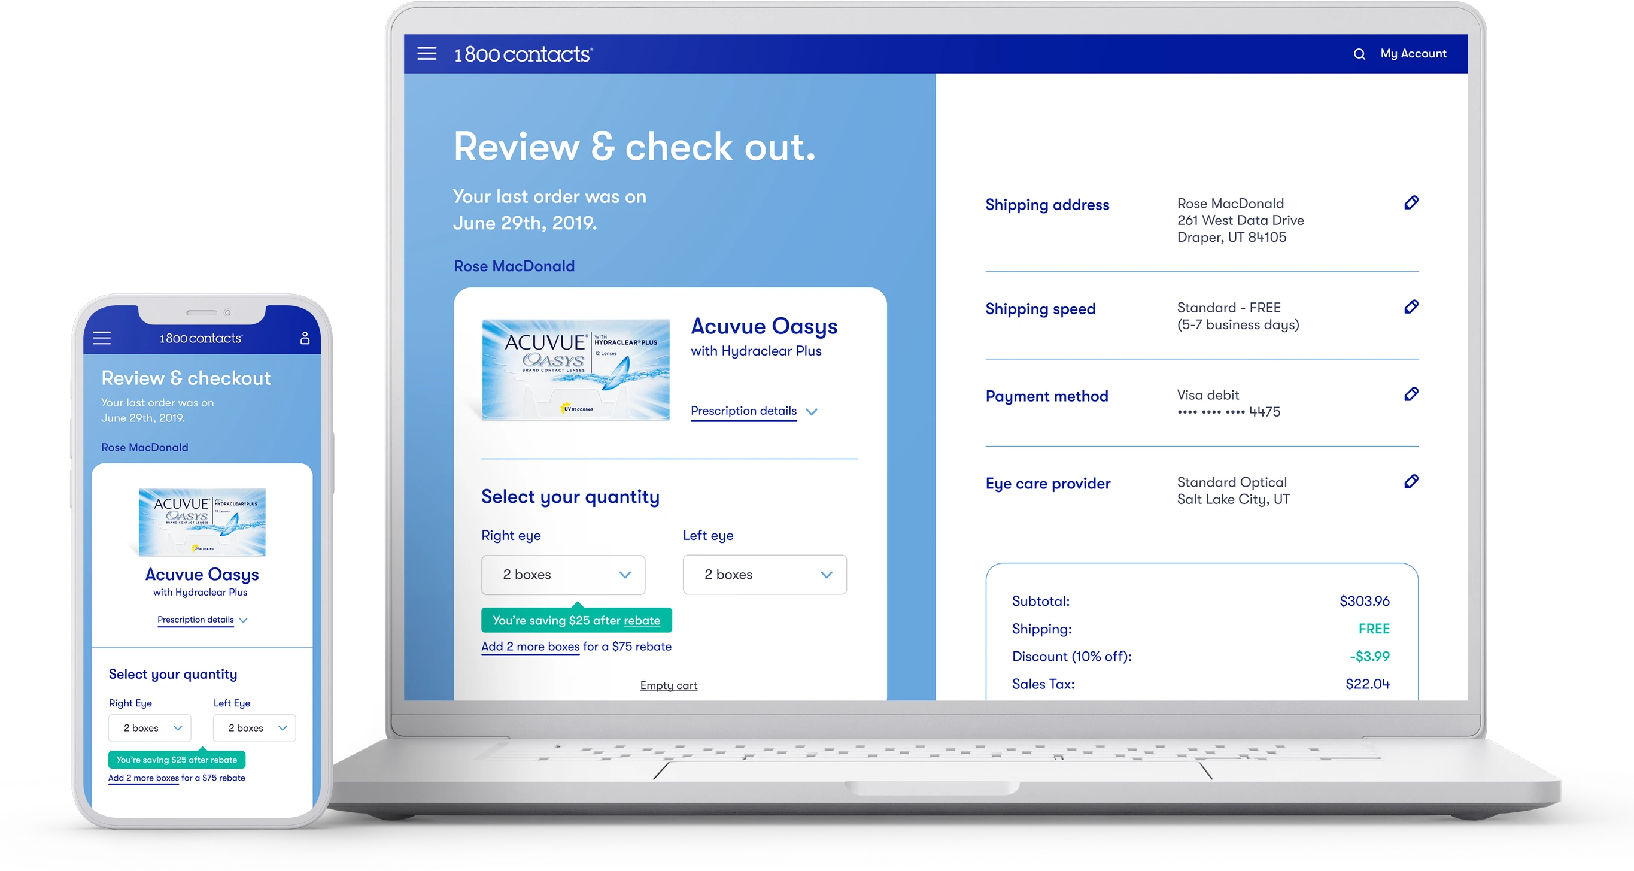The height and width of the screenshot is (871, 1634).
Task: Edit payment method pencil icon
Action: click(x=1411, y=394)
